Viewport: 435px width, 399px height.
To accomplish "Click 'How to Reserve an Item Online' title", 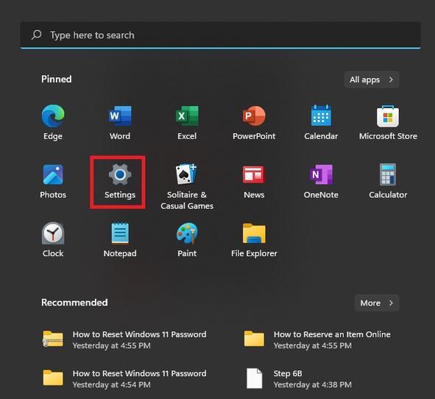I will tap(332, 334).
